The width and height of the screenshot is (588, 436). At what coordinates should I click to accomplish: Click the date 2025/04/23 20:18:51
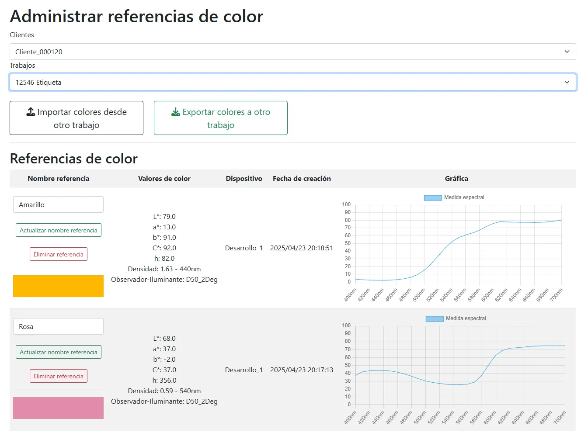(302, 248)
